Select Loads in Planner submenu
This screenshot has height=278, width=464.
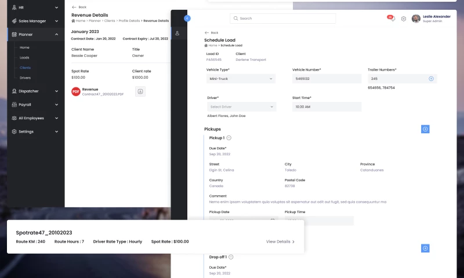[24, 58]
